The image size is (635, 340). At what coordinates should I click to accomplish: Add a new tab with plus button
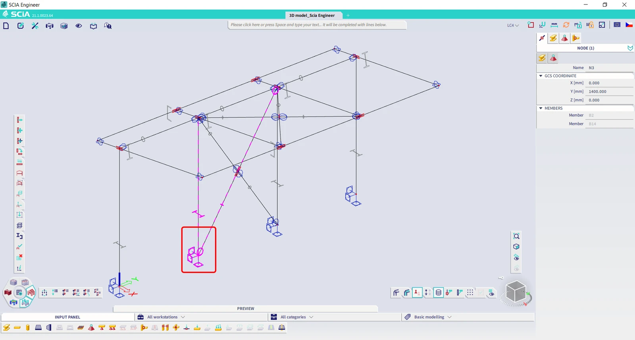[x=348, y=15]
